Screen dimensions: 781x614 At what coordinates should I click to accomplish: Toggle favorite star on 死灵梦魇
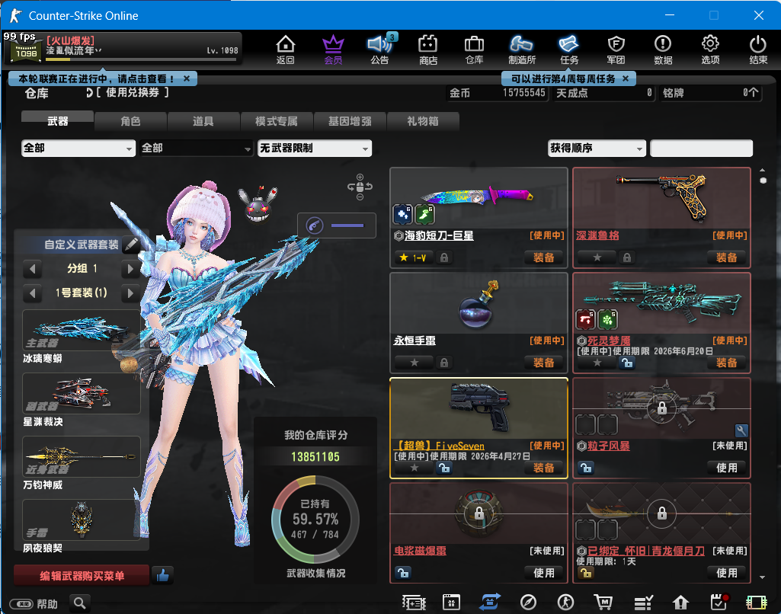pos(597,363)
